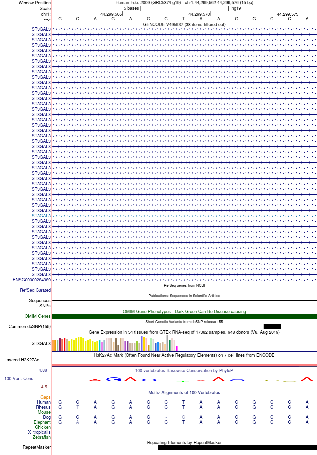
Task: Select the Chicken alignment row label
Action: (x=43, y=427)
